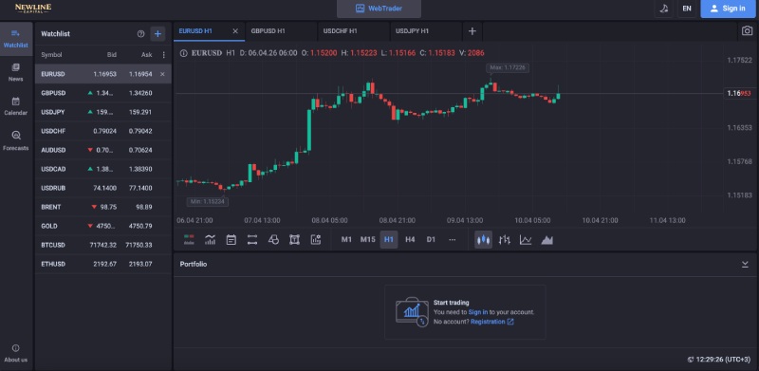Open the EN language selector
This screenshot has width=759, height=371.
[x=687, y=9]
